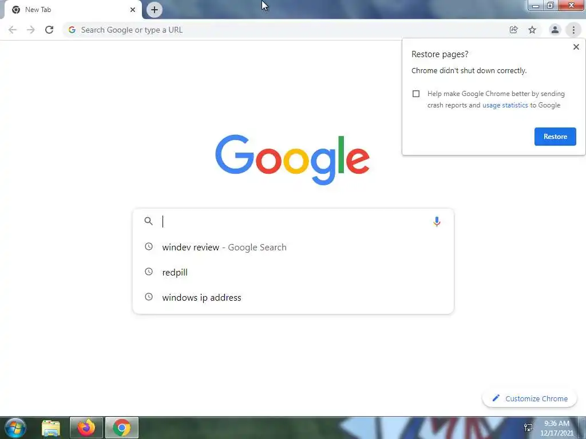Reload the current page

(49, 30)
